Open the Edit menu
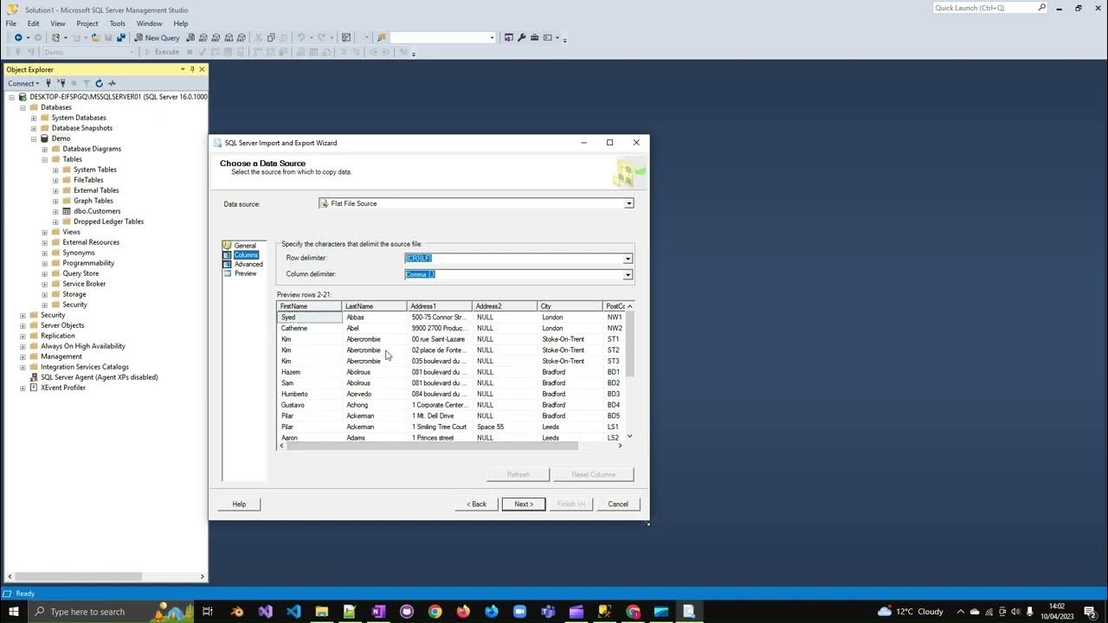Viewport: 1108px width, 623px height. [x=33, y=23]
